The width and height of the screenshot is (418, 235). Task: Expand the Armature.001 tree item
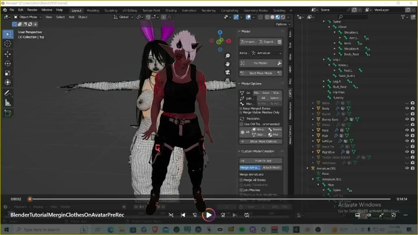[307, 168]
